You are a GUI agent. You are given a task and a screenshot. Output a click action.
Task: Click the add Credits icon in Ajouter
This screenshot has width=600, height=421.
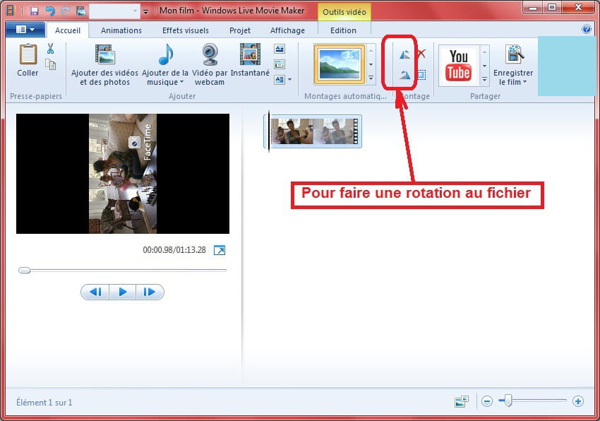coord(280,80)
